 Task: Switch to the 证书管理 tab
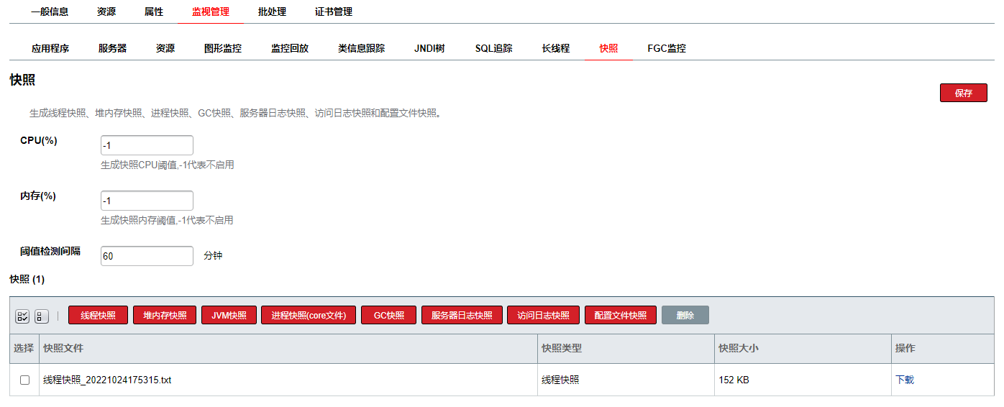(x=334, y=12)
